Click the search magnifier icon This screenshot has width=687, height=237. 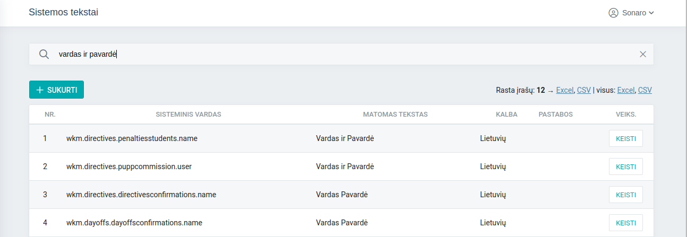point(44,54)
